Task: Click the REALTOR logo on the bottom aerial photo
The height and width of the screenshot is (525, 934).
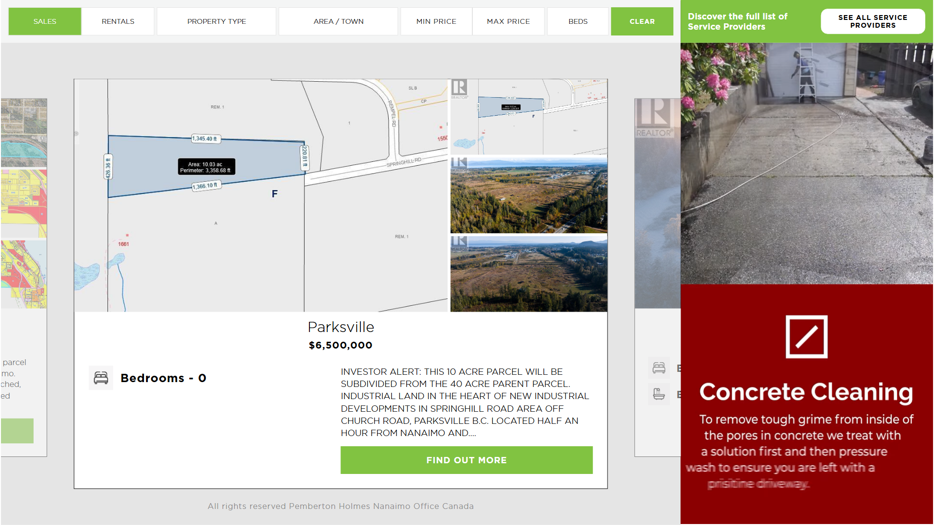Action: tap(459, 243)
